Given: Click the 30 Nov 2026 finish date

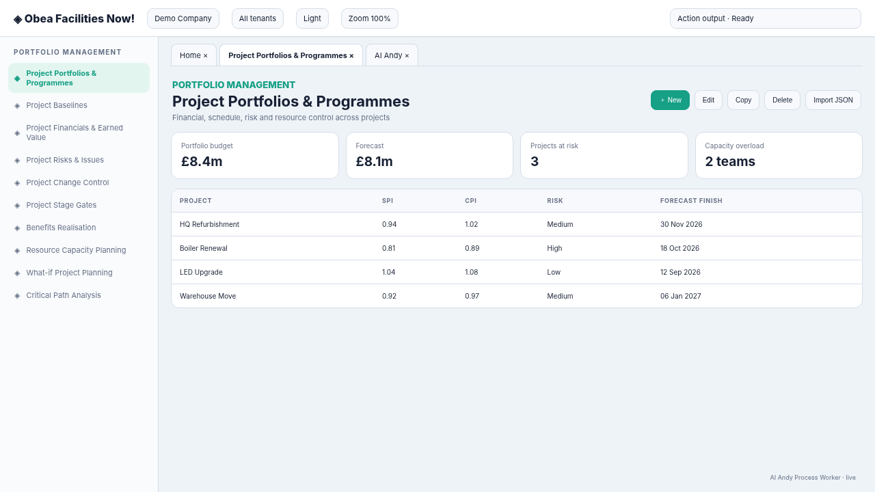Looking at the screenshot, I should click(682, 224).
